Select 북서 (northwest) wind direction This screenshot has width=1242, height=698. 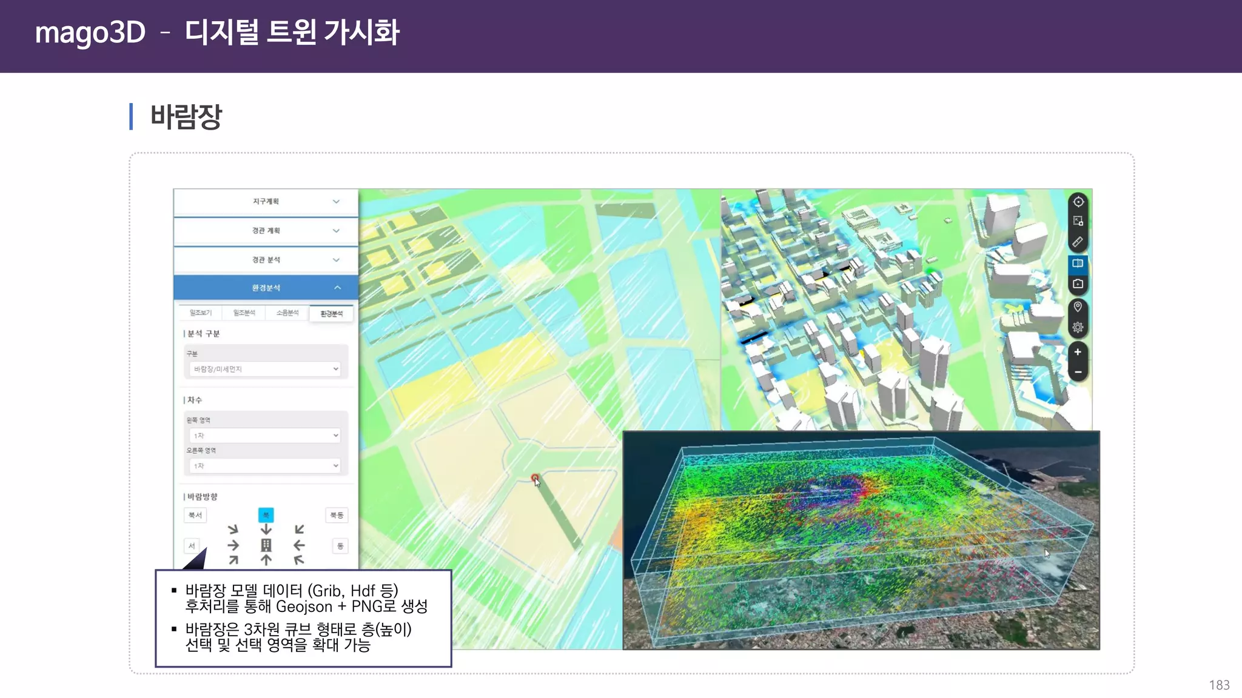[x=195, y=515]
